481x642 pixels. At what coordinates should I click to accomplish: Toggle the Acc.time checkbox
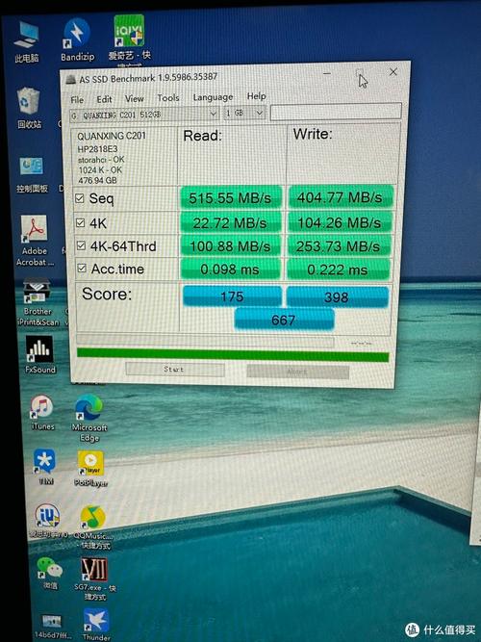click(82, 269)
